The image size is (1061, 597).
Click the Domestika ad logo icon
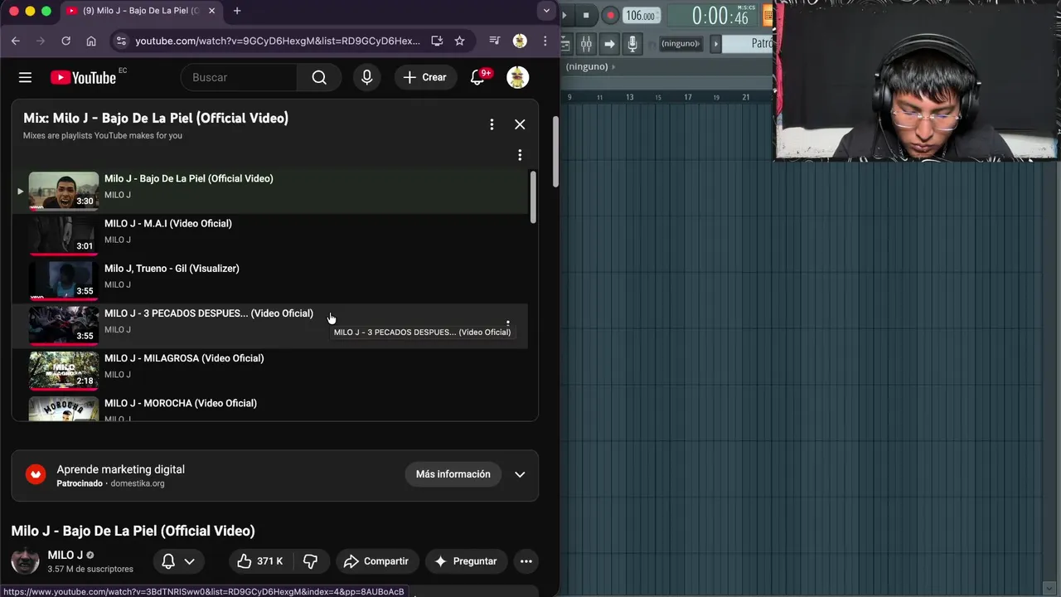coord(36,474)
